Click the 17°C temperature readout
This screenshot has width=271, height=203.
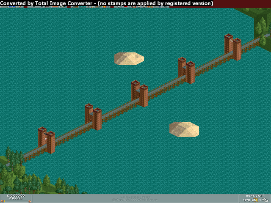coord(246,200)
